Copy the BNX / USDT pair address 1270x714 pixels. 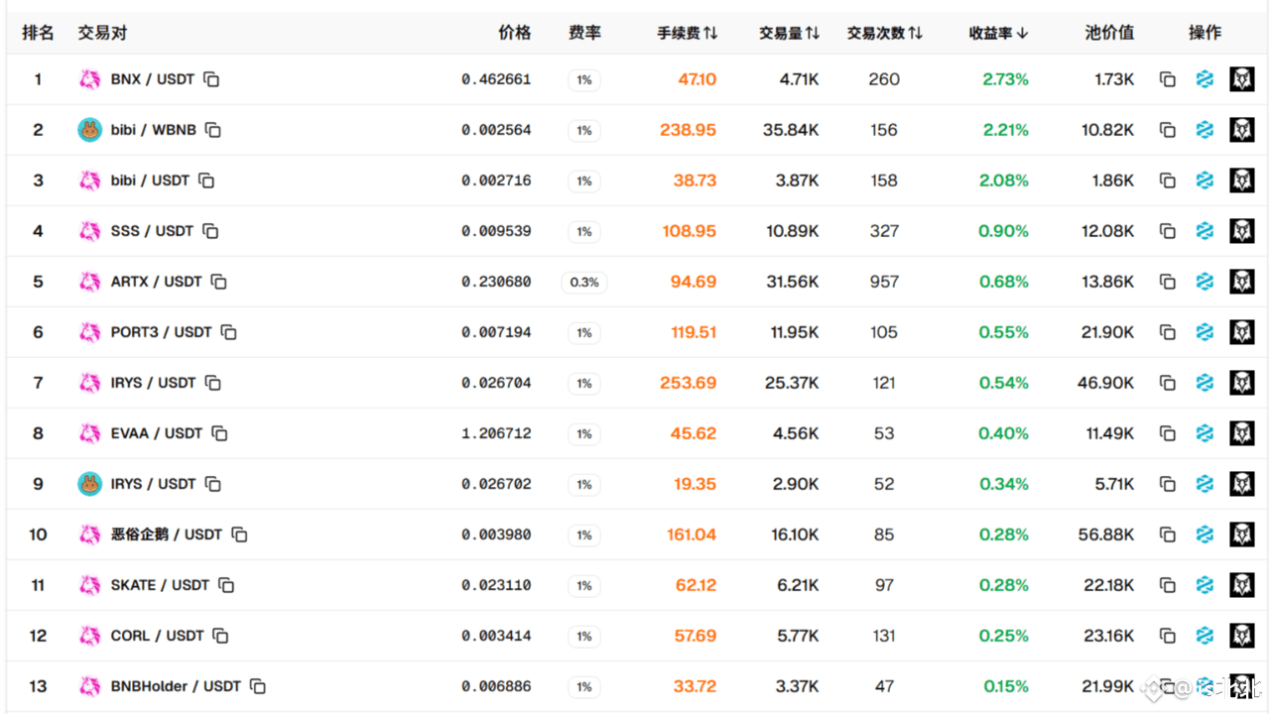coord(211,79)
